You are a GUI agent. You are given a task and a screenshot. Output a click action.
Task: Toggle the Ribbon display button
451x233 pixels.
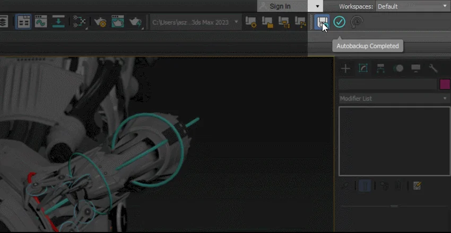pyautogui.click(x=23, y=22)
